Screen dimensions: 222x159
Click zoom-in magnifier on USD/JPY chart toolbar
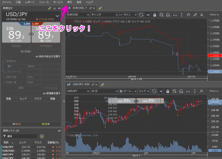174,91
